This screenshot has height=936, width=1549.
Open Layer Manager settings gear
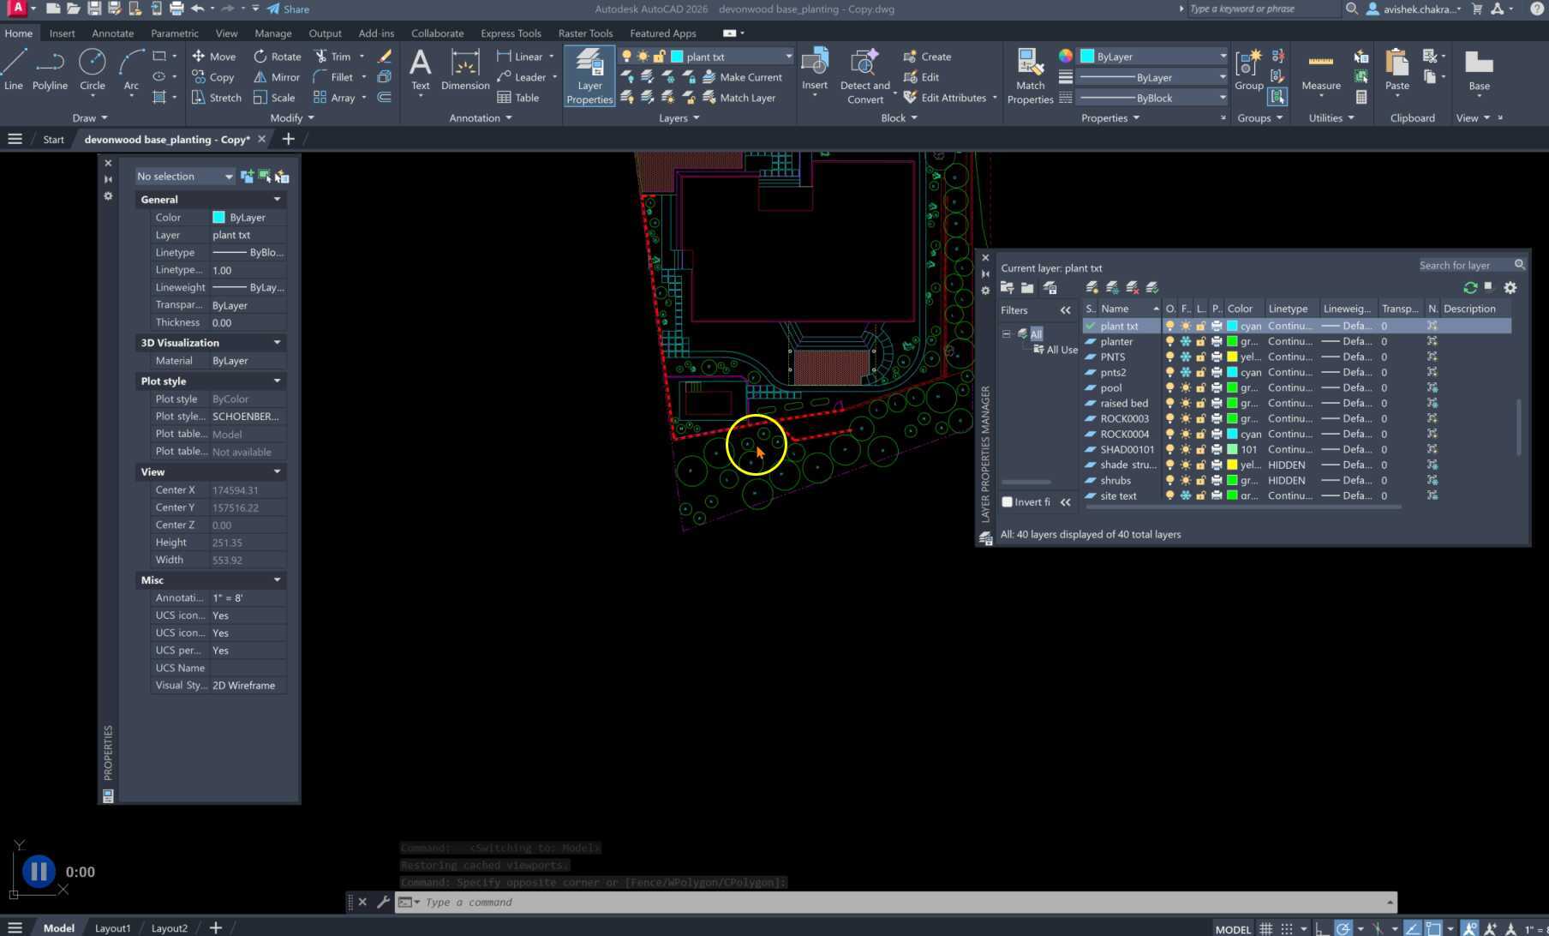pyautogui.click(x=1510, y=288)
